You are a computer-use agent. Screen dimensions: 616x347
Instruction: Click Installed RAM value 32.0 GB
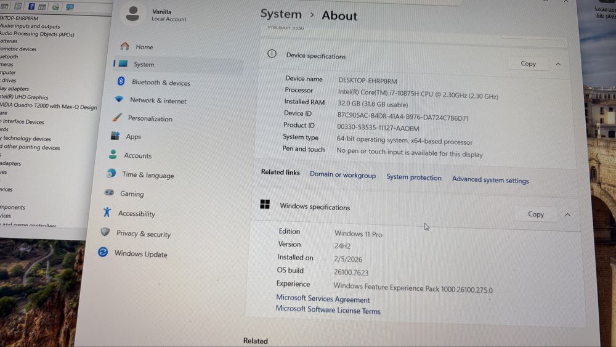point(373,104)
